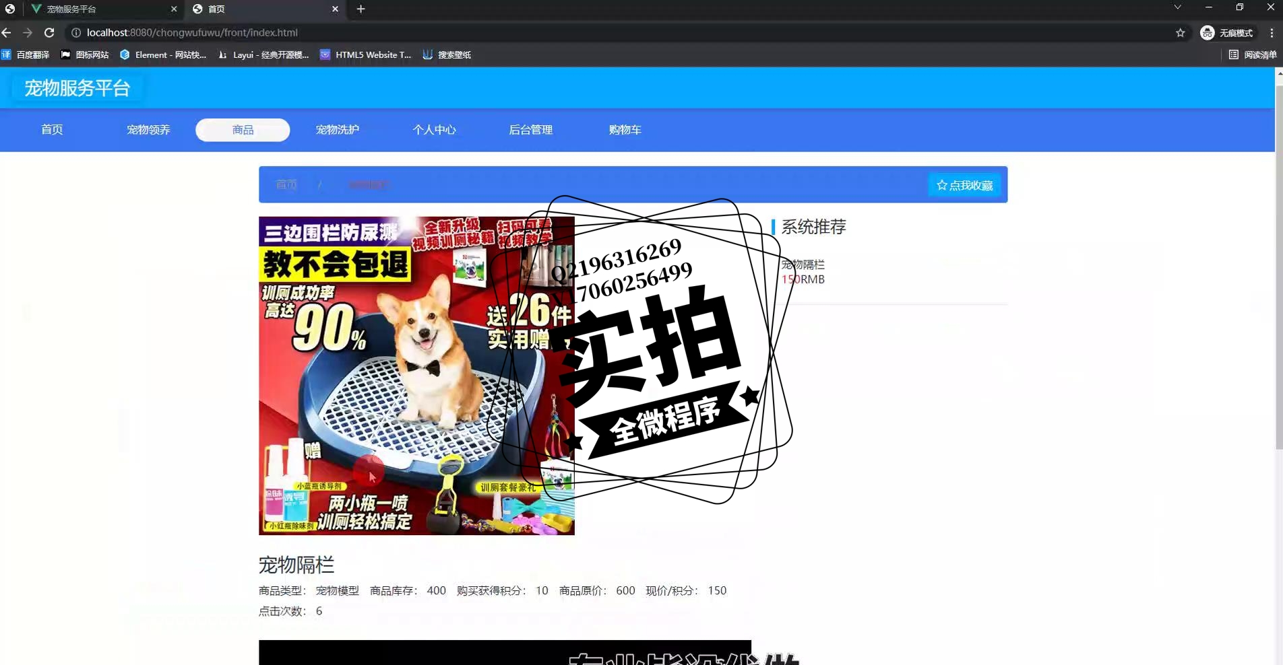This screenshot has width=1283, height=665.
Task: Open the HTML5 Website T... bookmark
Action: click(x=365, y=55)
